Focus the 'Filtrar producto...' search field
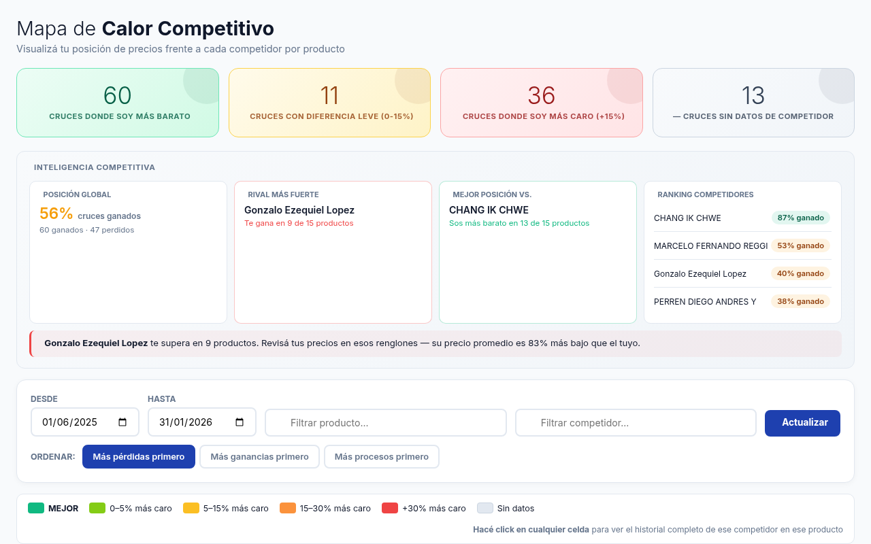Screen dimensions: 871x544 pyautogui.click(x=385, y=423)
